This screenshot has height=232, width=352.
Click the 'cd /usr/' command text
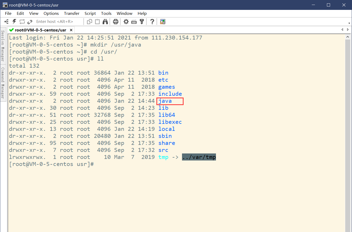point(104,52)
